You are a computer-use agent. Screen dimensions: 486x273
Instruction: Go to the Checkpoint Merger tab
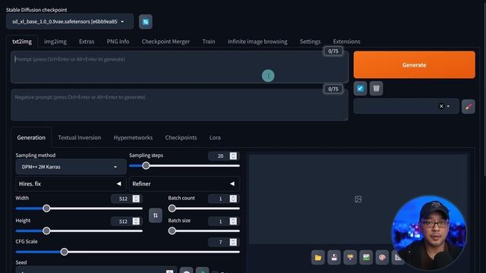coord(166,42)
